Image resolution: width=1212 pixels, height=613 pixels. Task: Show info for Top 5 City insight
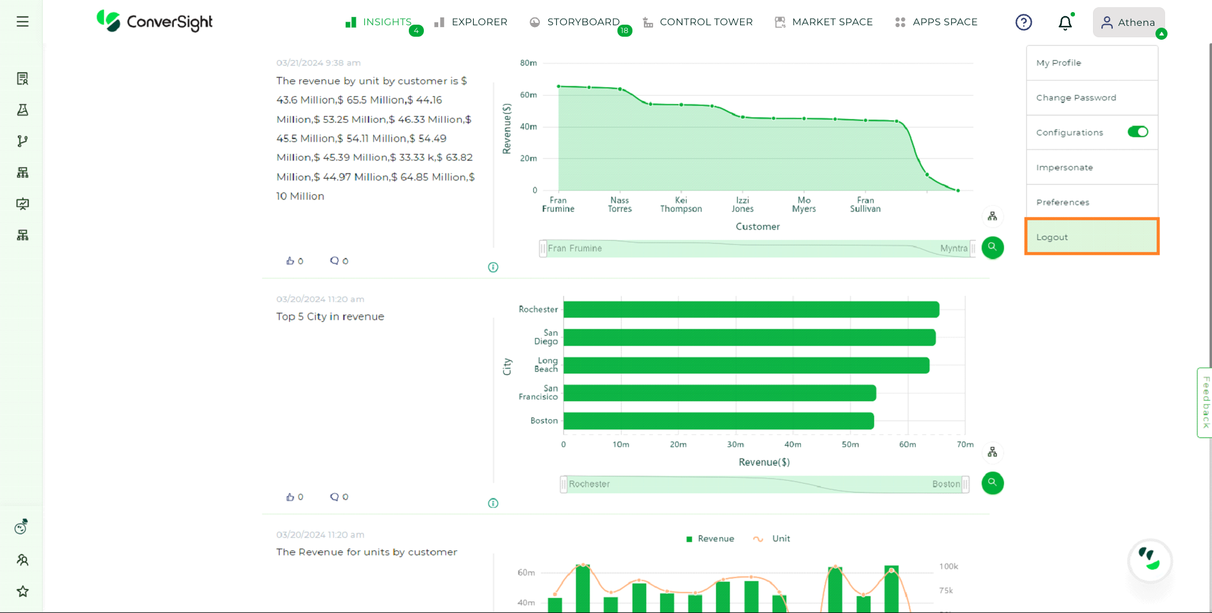coord(493,503)
